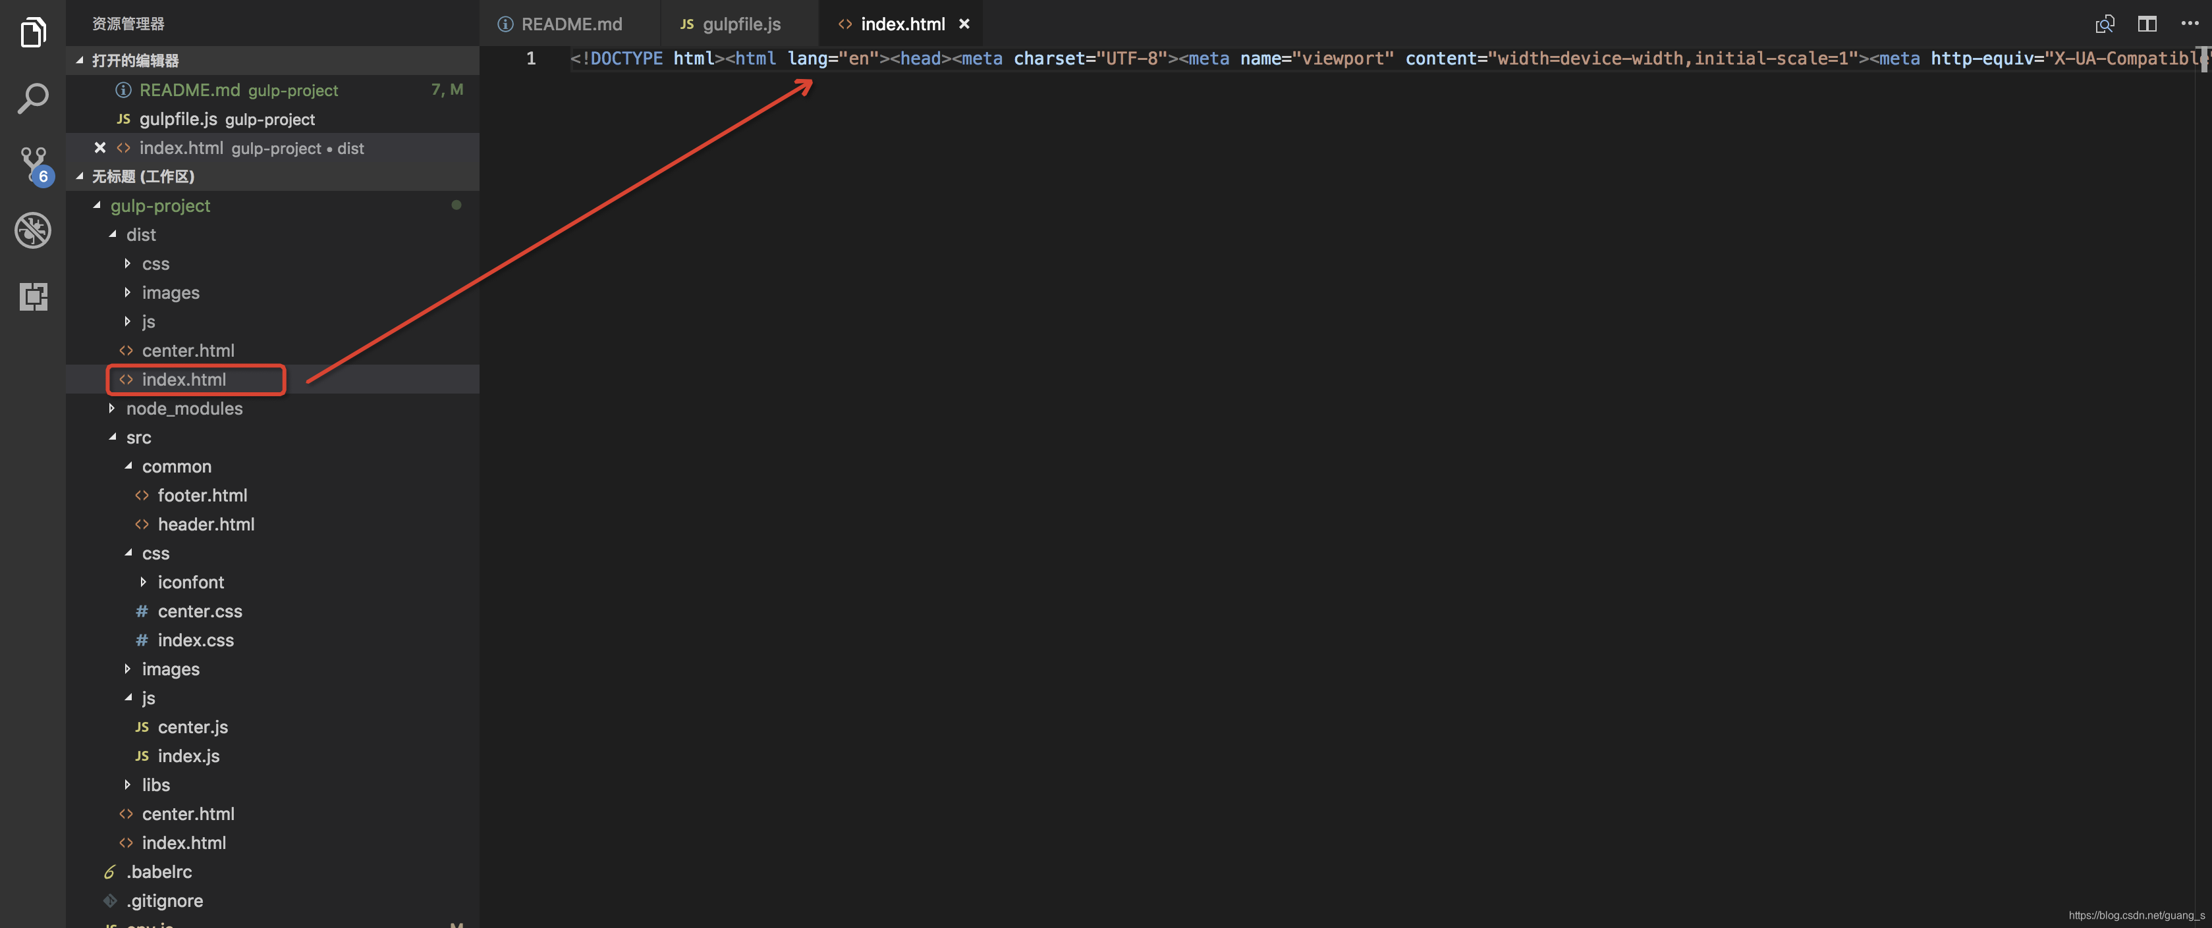Image resolution: width=2212 pixels, height=928 pixels.
Task: Open center.js file
Action: 272,727
